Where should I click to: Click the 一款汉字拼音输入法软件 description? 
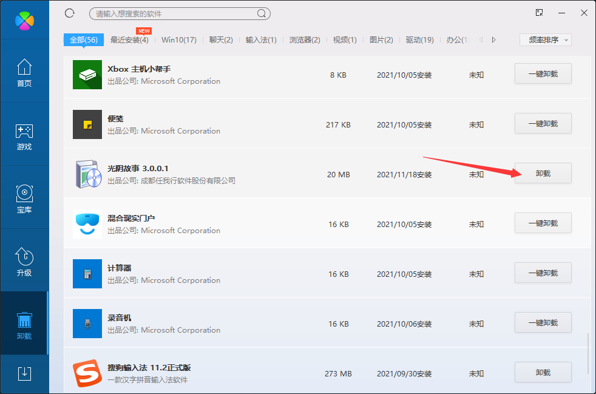point(147,380)
